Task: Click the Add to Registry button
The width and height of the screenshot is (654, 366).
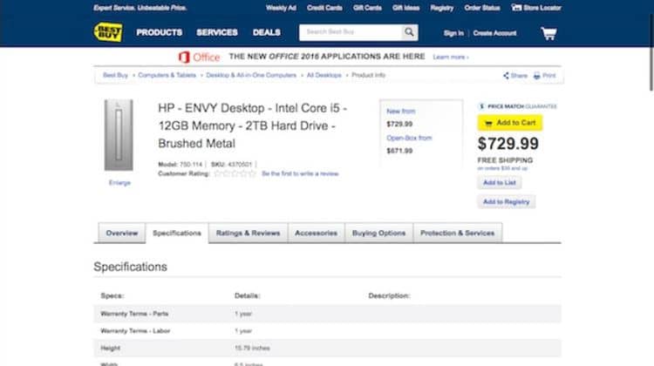Action: 507,202
